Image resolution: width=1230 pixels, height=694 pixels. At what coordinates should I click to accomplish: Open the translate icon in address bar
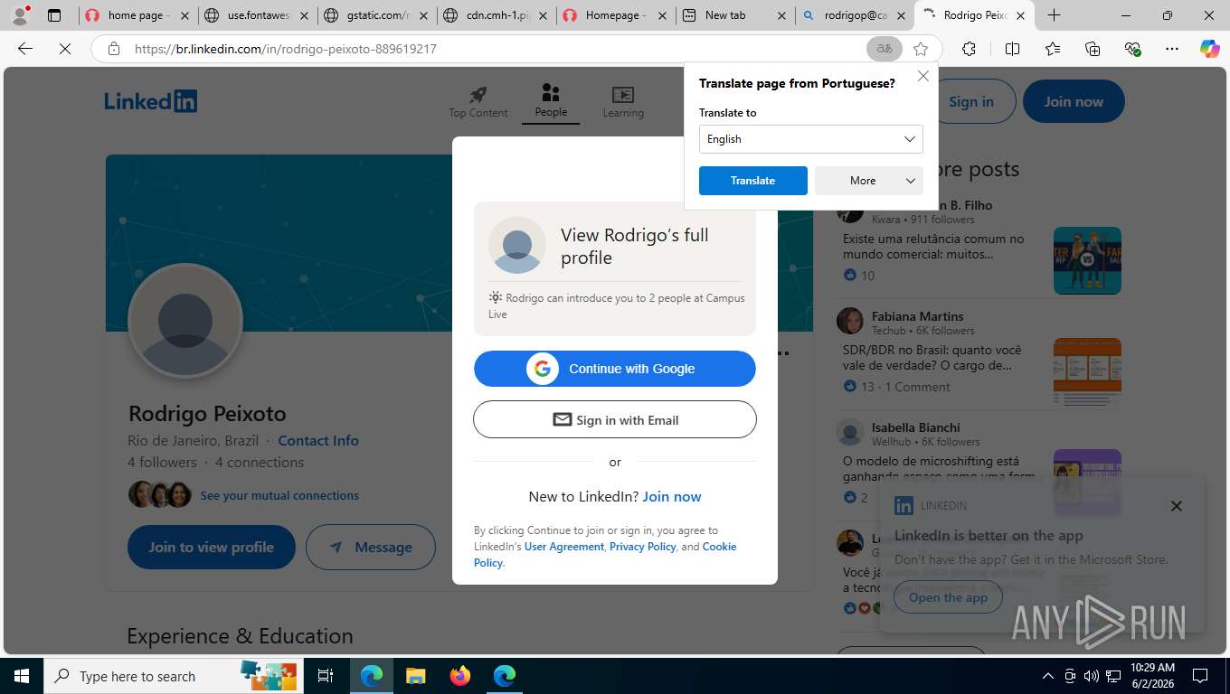click(x=885, y=49)
